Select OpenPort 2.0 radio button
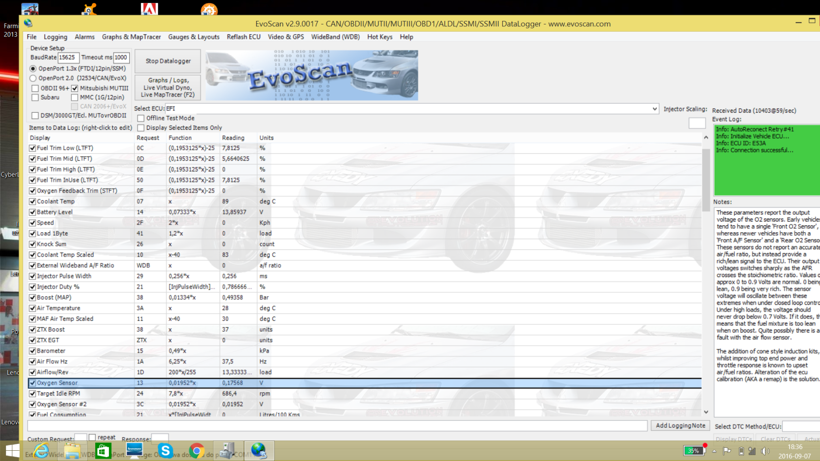The image size is (820, 461). pyautogui.click(x=33, y=78)
